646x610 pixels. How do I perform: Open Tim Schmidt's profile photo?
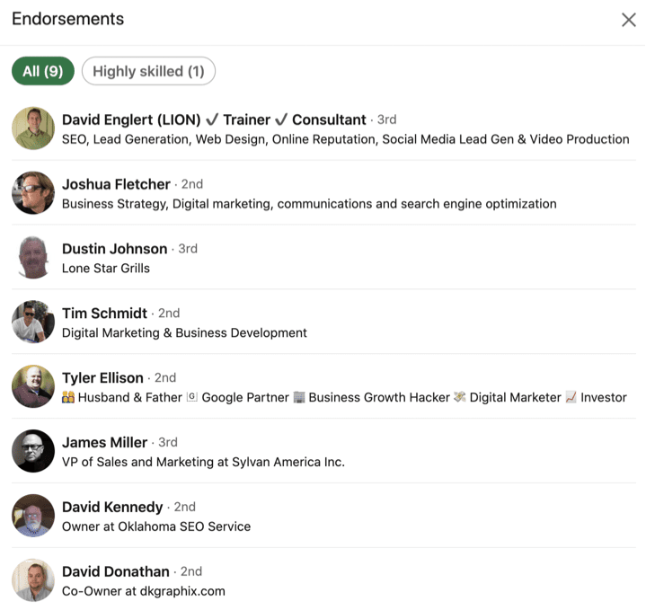pyautogui.click(x=33, y=322)
